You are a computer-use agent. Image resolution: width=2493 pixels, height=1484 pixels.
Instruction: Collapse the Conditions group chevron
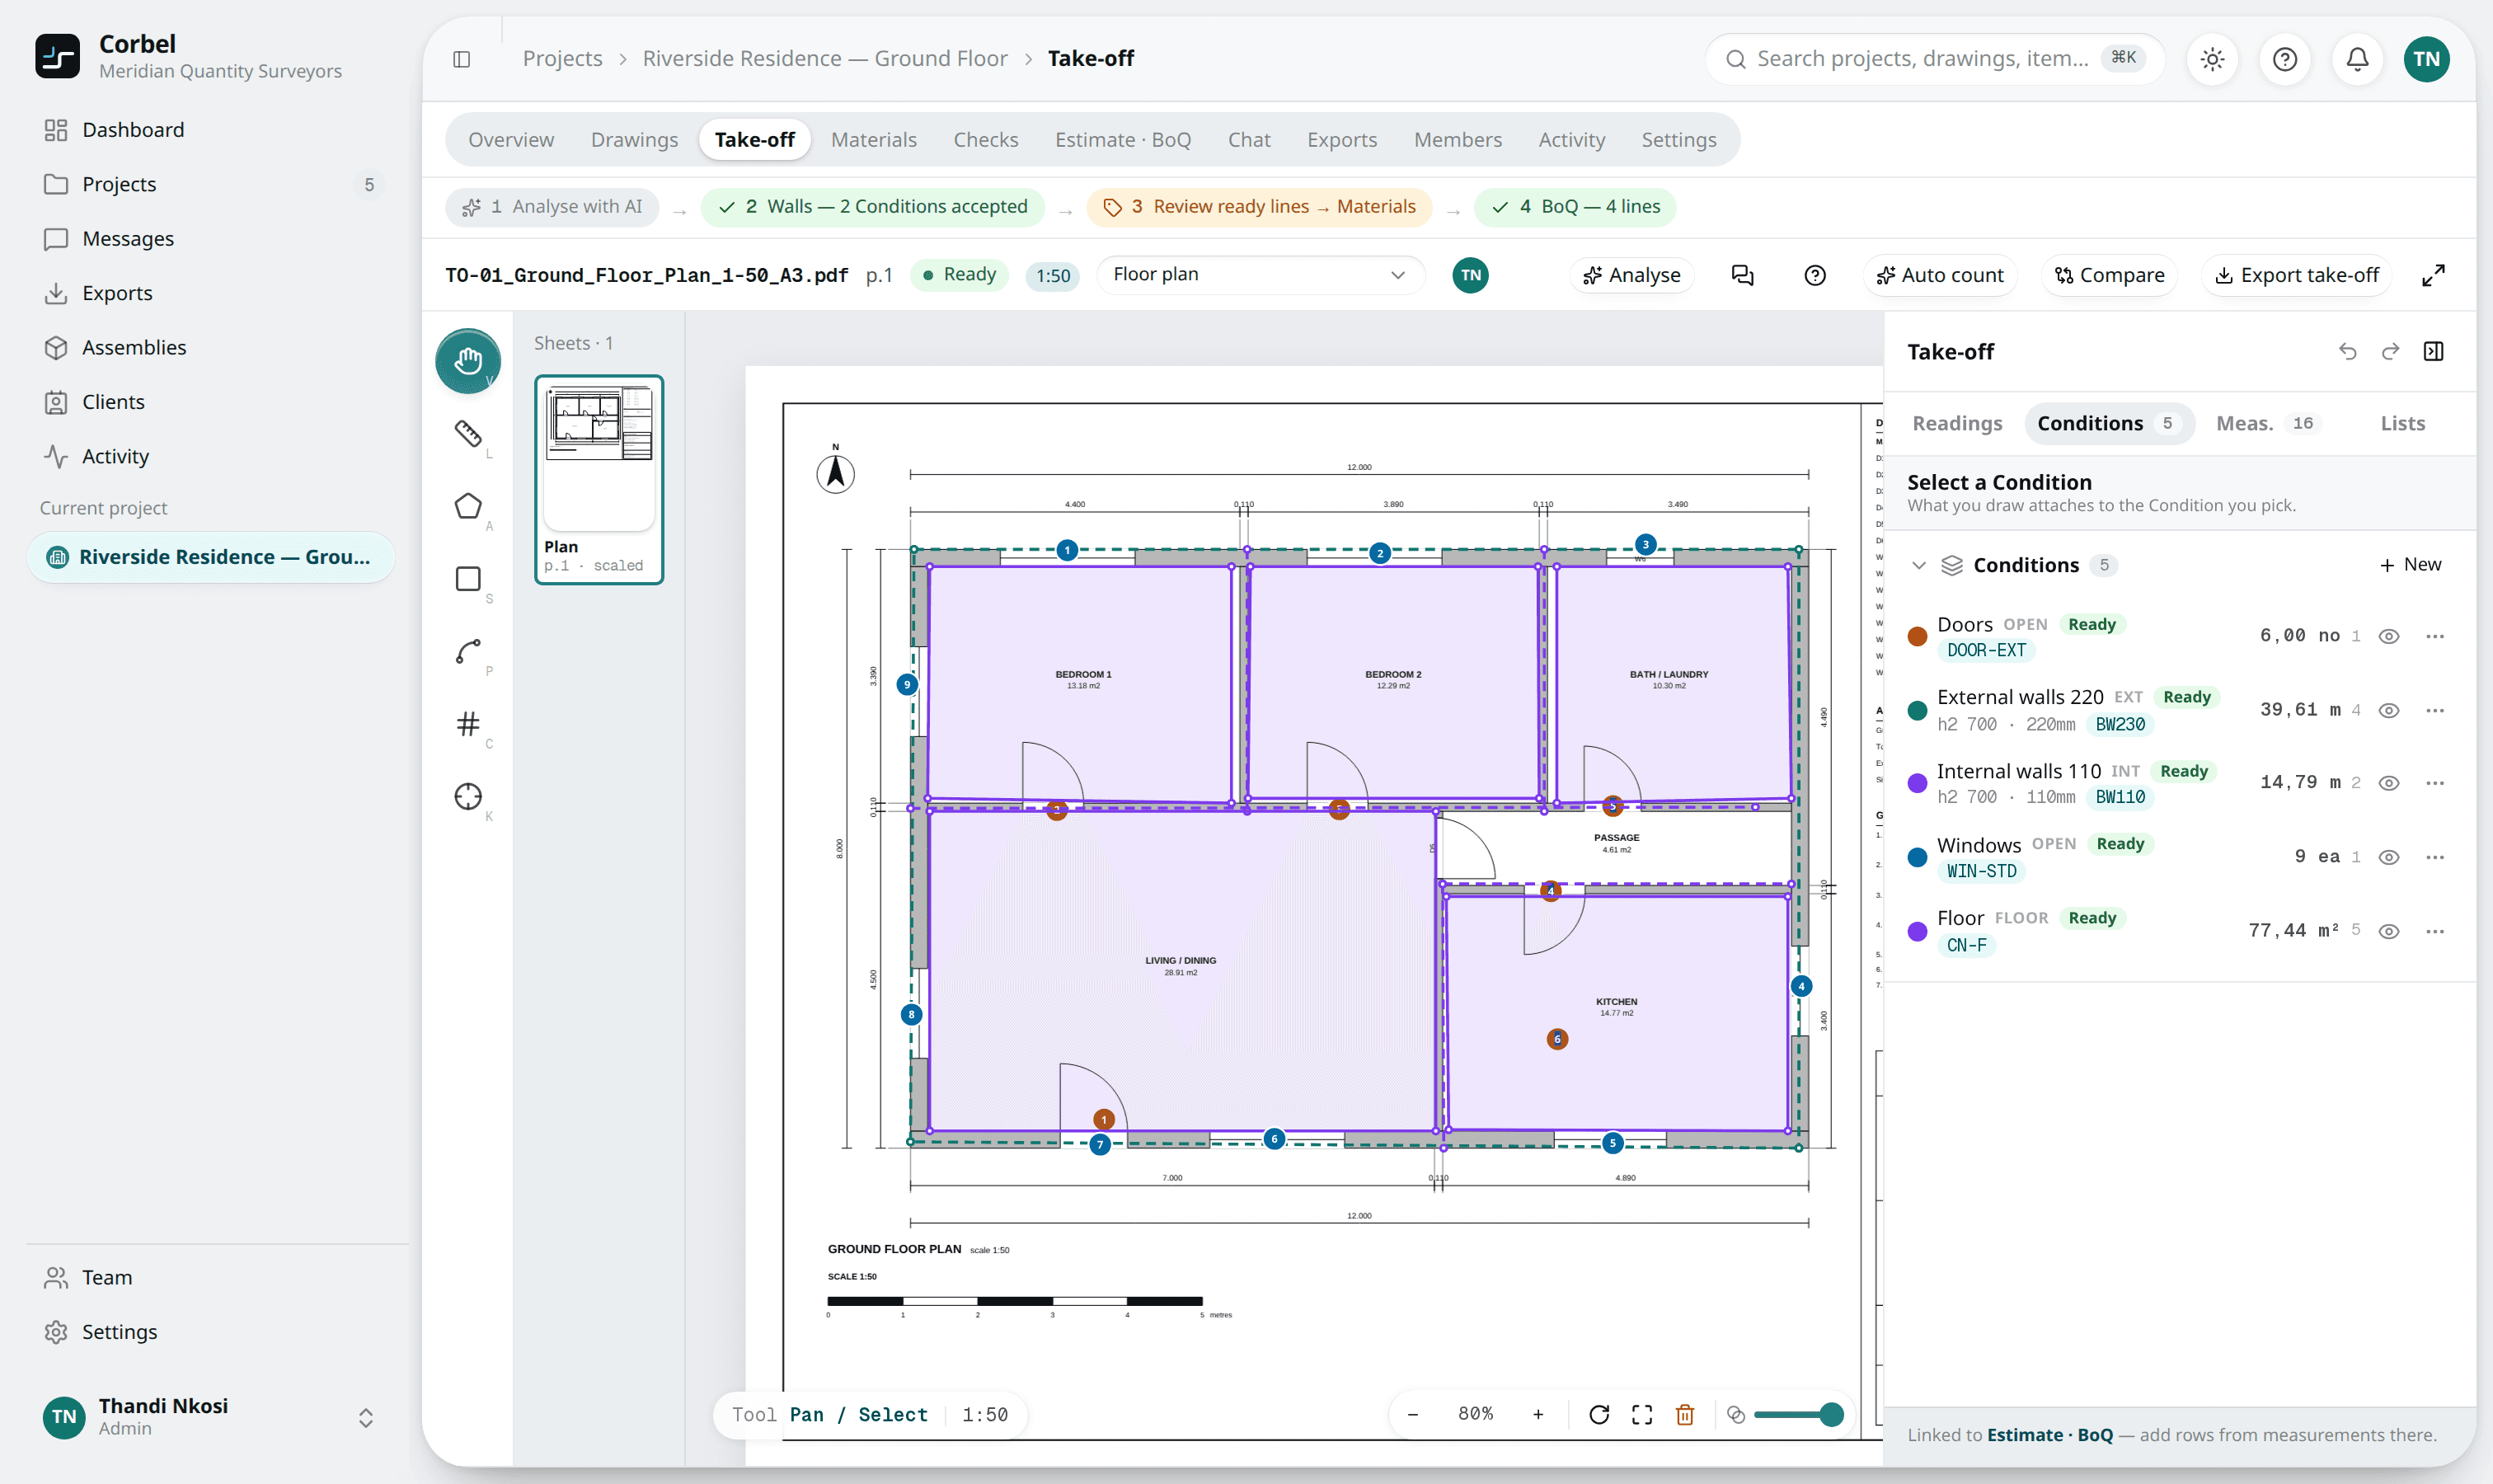point(1918,565)
